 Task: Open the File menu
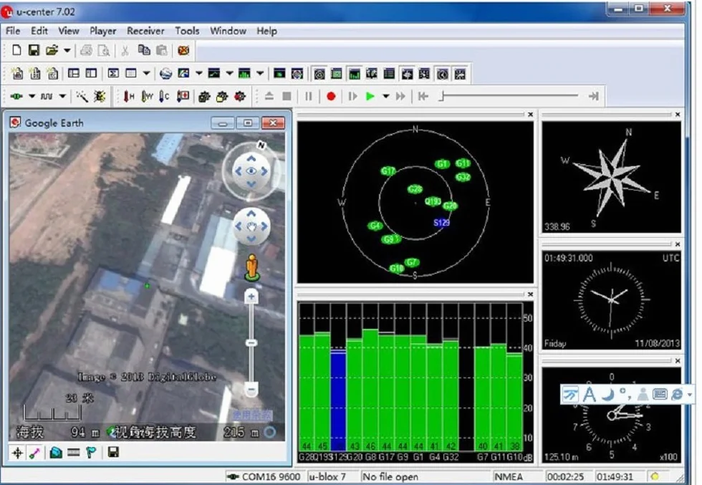[13, 31]
